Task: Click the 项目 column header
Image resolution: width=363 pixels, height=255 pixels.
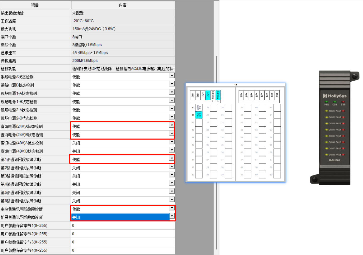Action: point(35,5)
